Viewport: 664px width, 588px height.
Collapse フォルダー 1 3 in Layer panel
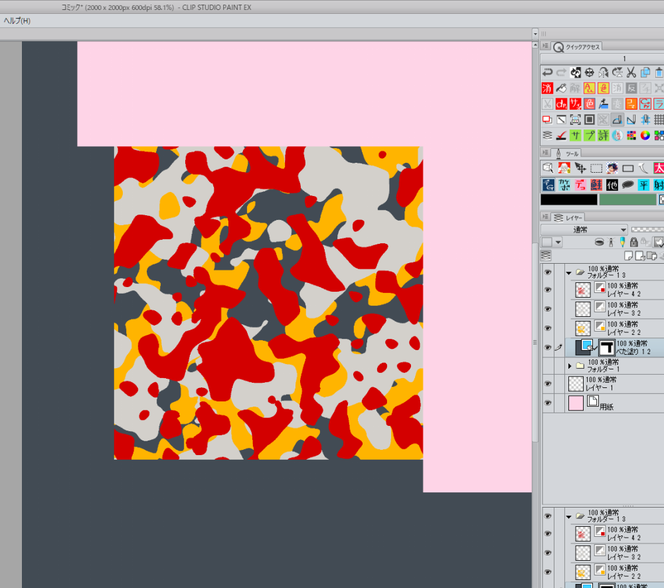coord(569,273)
